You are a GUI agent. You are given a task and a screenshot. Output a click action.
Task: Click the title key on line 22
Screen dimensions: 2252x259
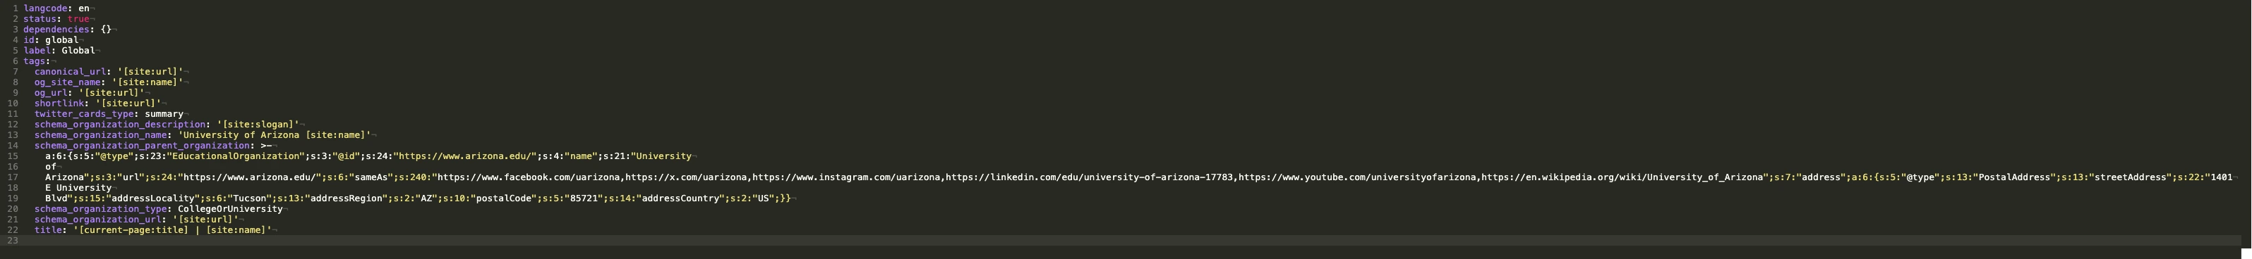pyautogui.click(x=48, y=230)
